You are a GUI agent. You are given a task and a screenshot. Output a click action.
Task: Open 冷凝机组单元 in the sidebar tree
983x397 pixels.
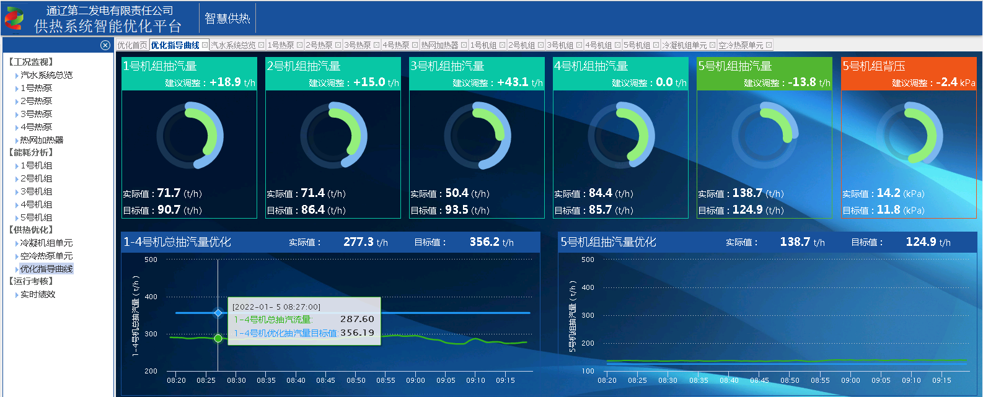click(x=46, y=243)
